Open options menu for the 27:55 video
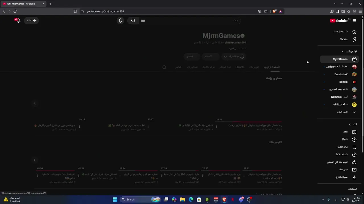Screen dimensions: 364x204 [202, 175]
